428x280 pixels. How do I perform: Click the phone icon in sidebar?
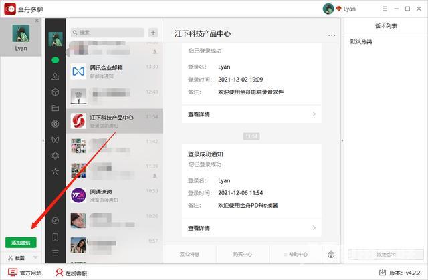(x=55, y=237)
